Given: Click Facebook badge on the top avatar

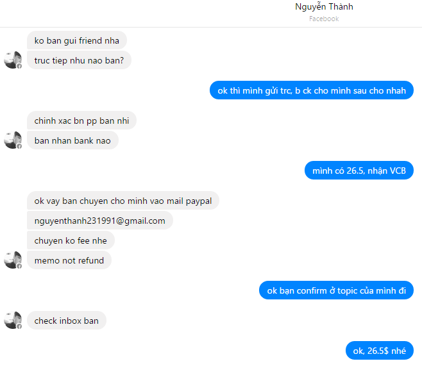Looking at the screenshot, I should pos(19,66).
